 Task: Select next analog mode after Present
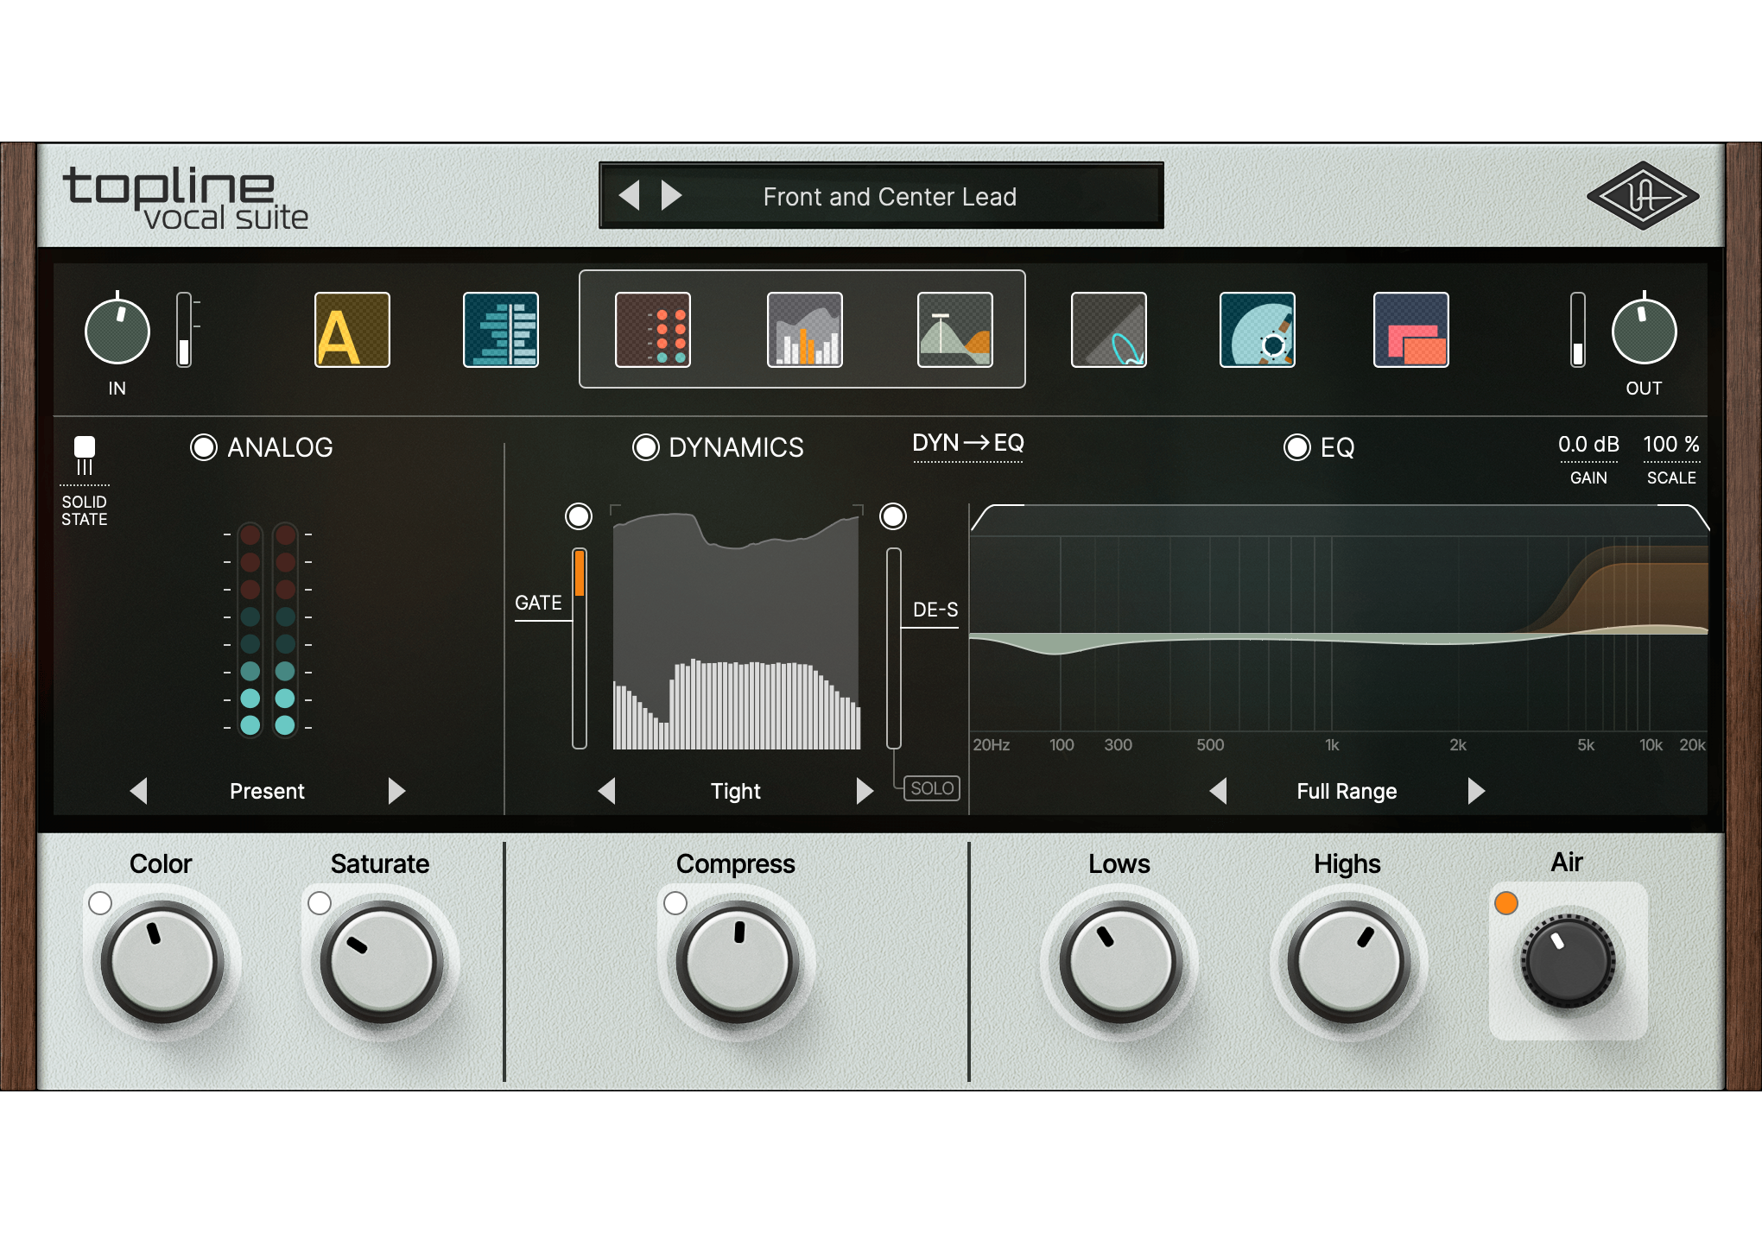pos(396,791)
